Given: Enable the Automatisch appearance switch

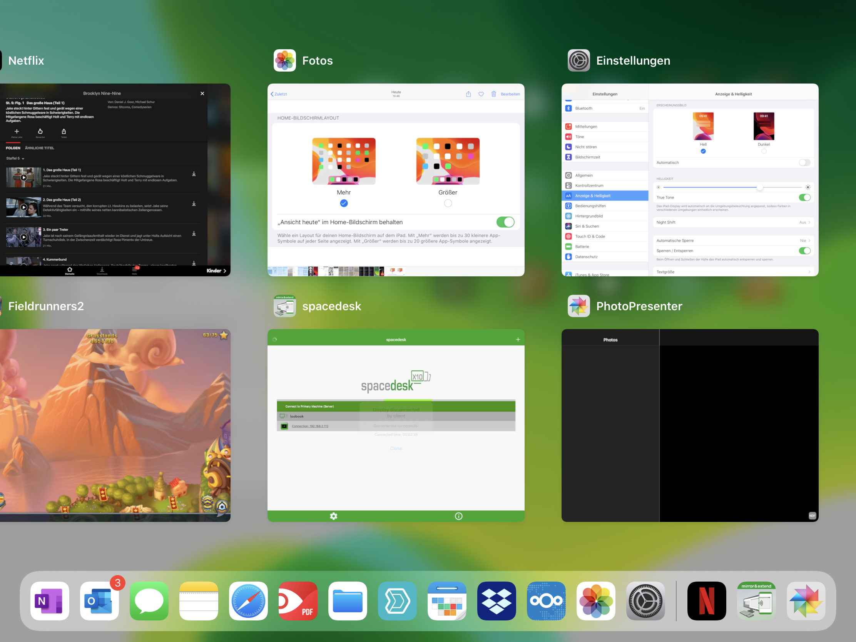Looking at the screenshot, I should 804,162.
